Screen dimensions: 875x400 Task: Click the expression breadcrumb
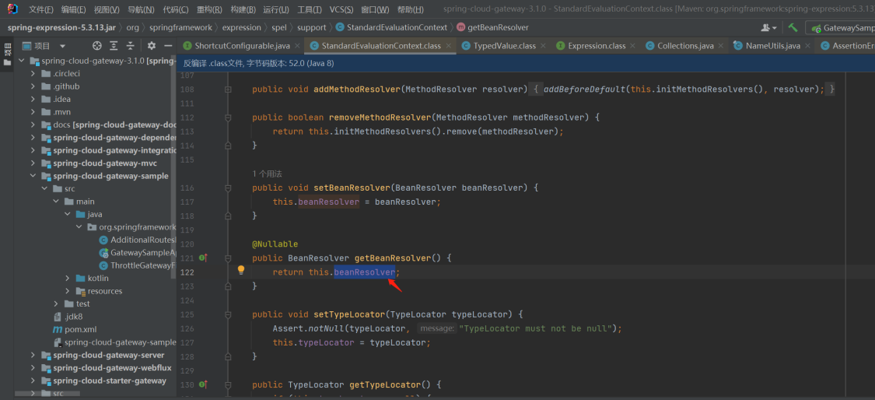(x=241, y=27)
